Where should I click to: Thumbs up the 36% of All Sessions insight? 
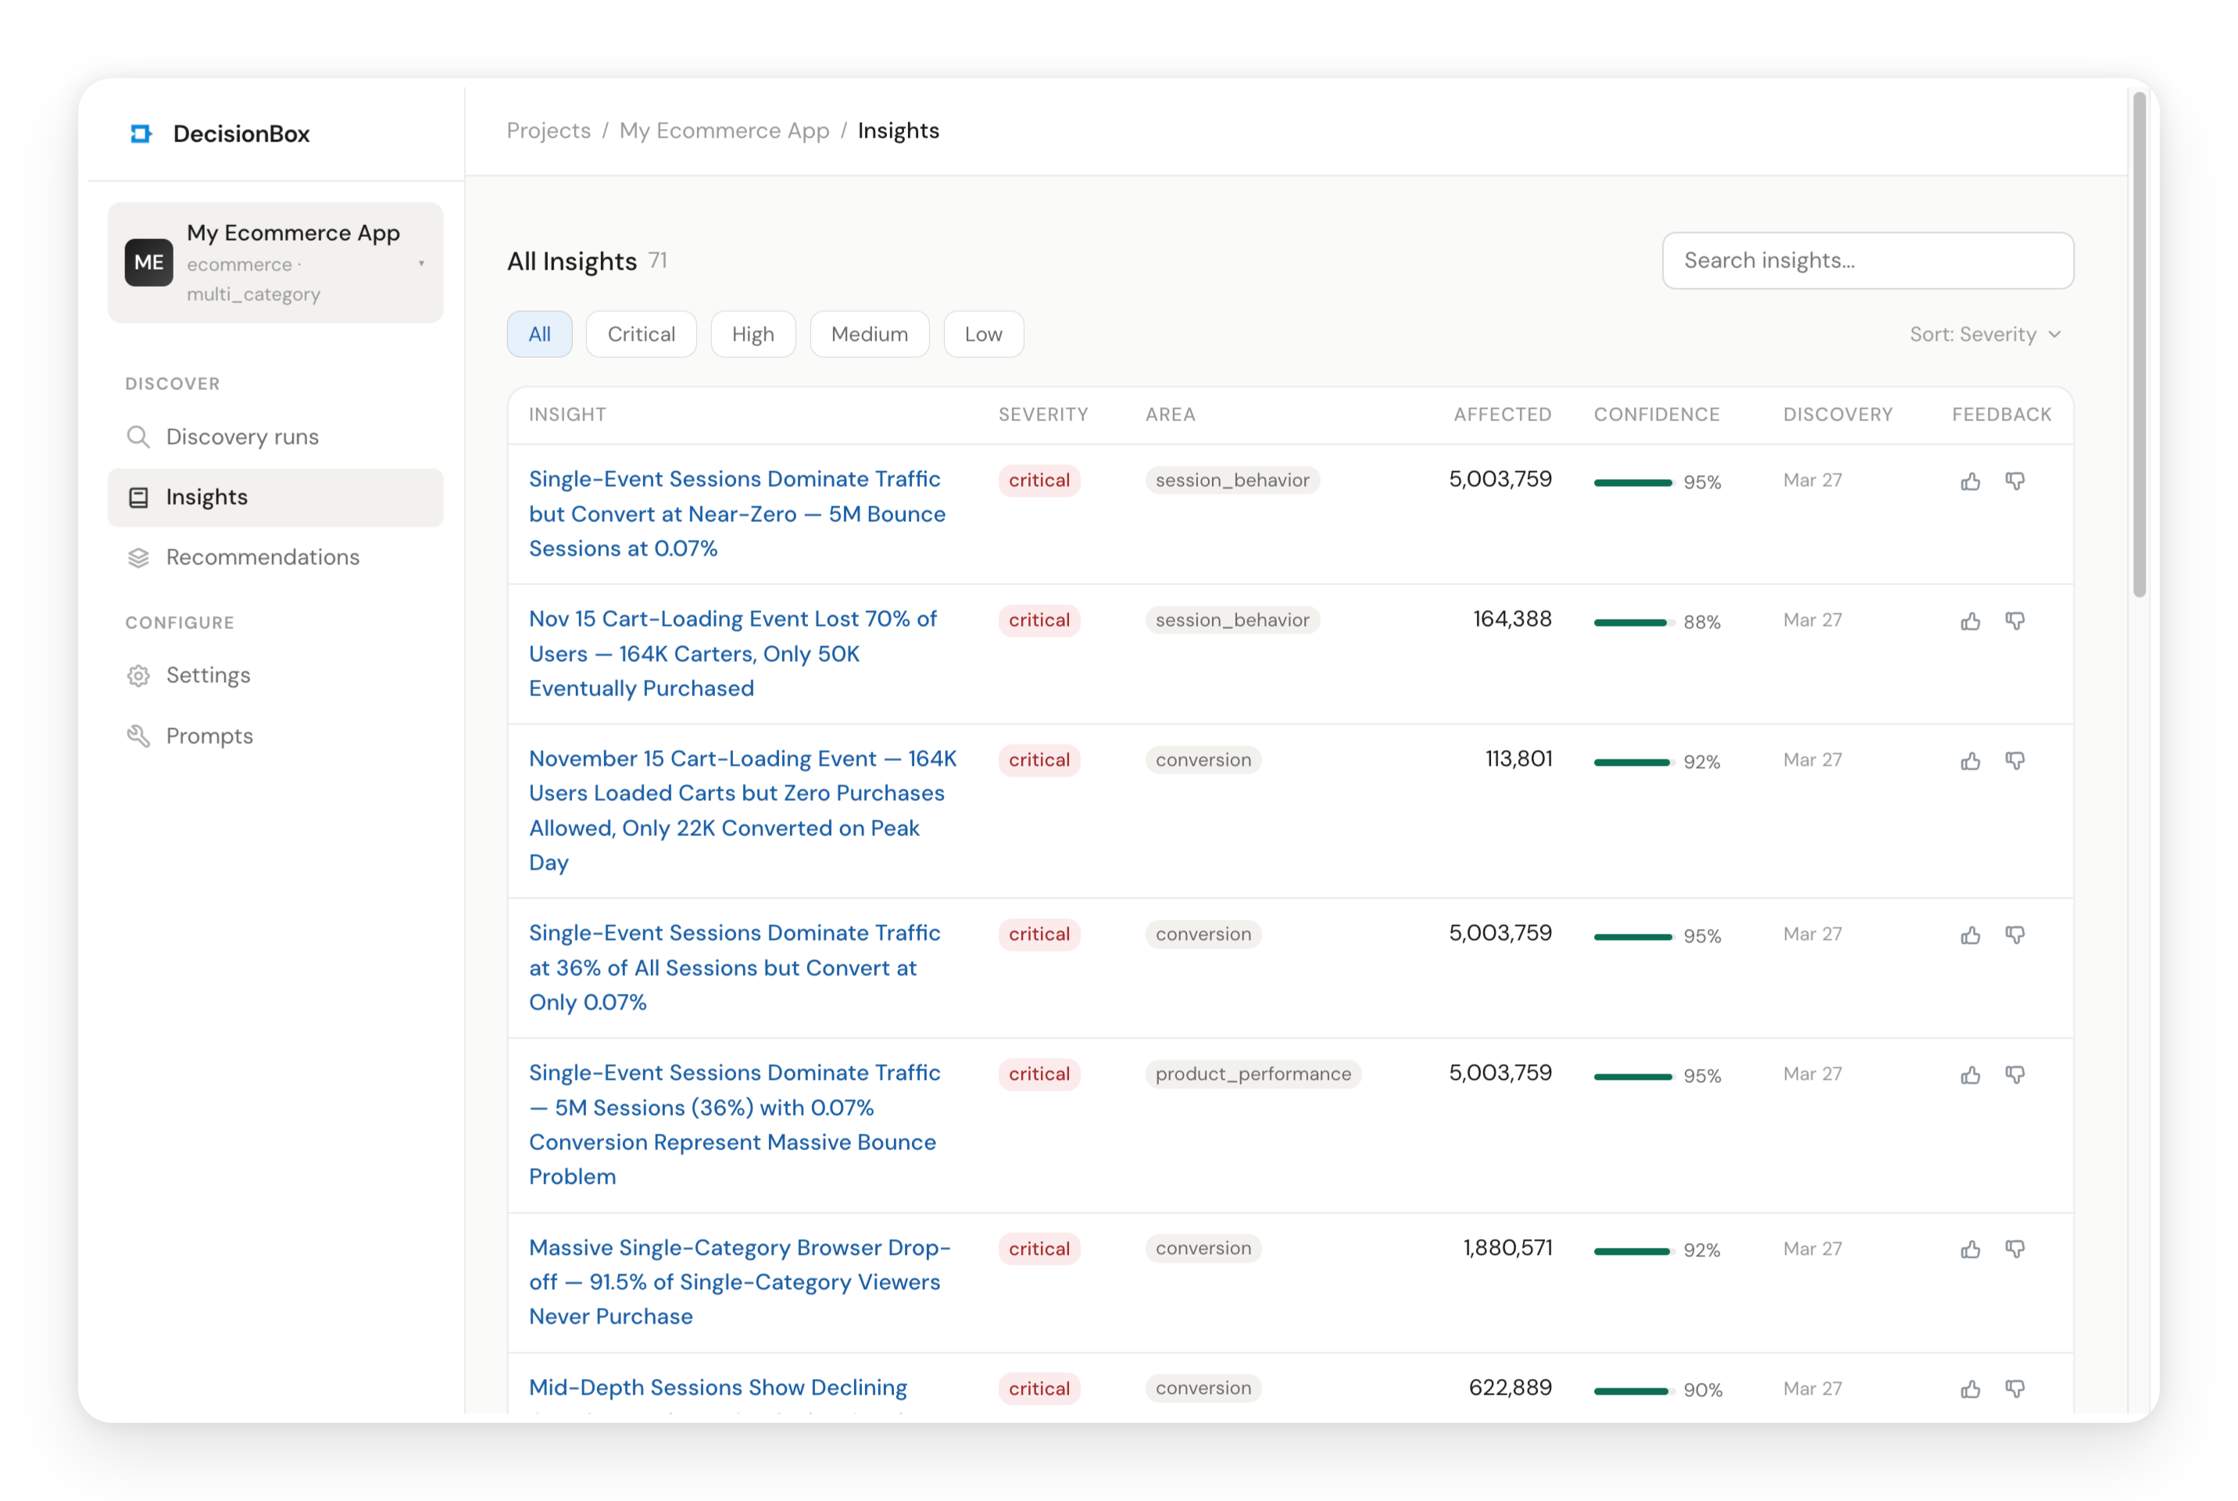click(x=1970, y=935)
